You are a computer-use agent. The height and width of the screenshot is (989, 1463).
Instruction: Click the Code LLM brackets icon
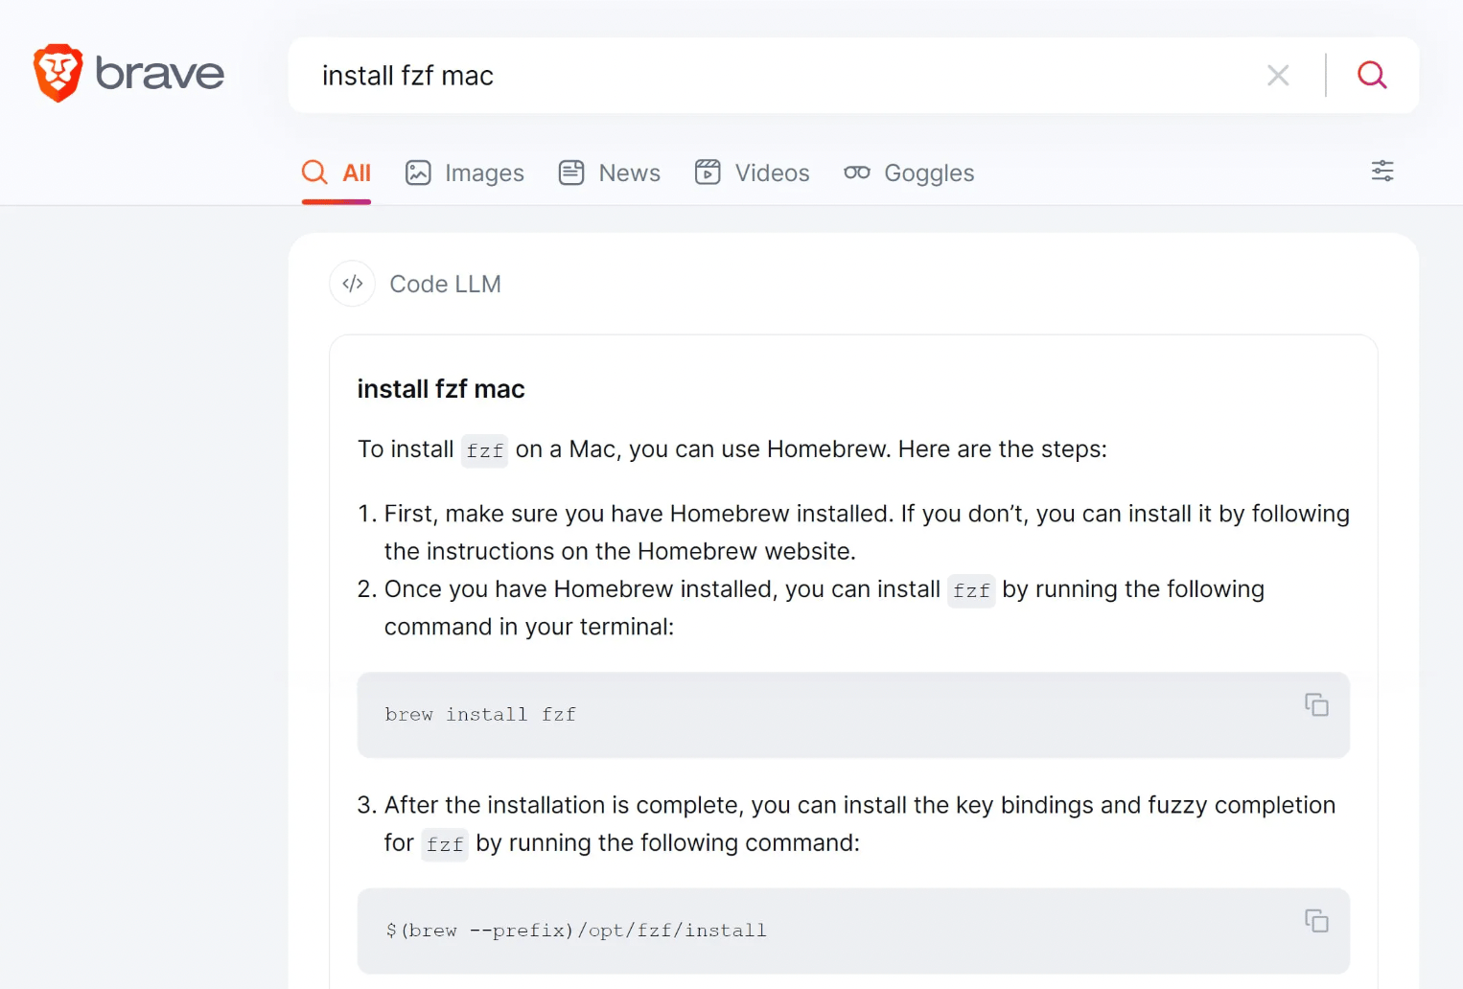(x=353, y=284)
